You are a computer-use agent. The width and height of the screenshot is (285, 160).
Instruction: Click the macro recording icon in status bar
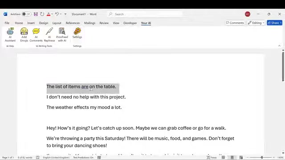tap(99, 157)
